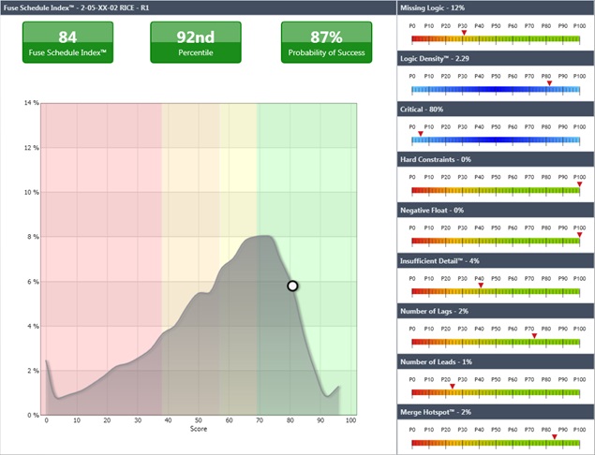595x455 pixels.
Task: Select the 92nd Percentile green tile
Action: 196,43
